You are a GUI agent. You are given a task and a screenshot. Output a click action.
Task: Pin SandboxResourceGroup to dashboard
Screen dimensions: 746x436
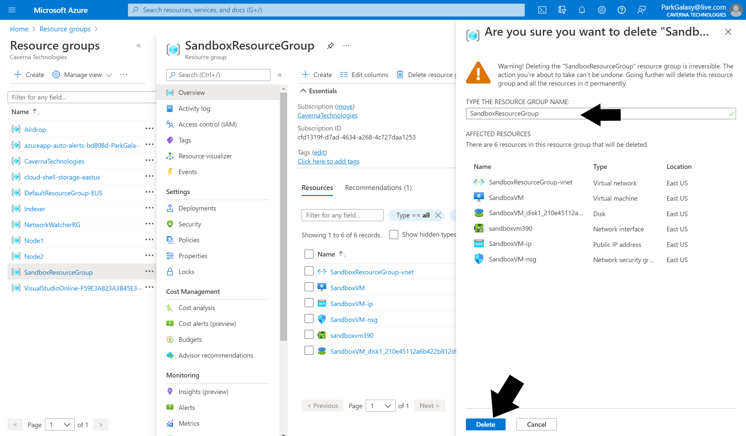(x=330, y=46)
